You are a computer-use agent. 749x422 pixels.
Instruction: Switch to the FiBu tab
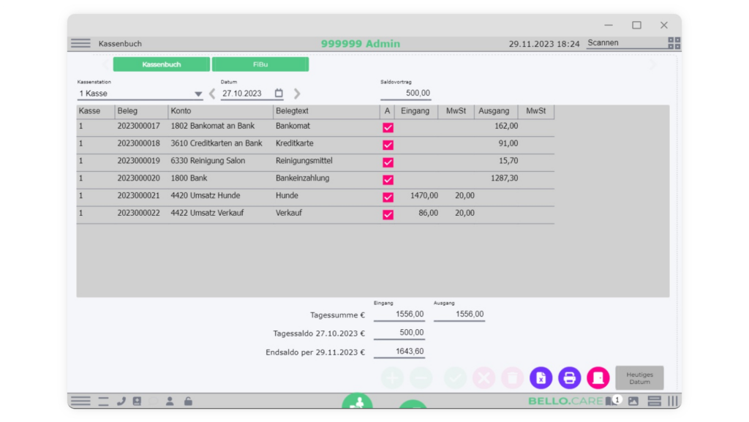click(x=260, y=64)
